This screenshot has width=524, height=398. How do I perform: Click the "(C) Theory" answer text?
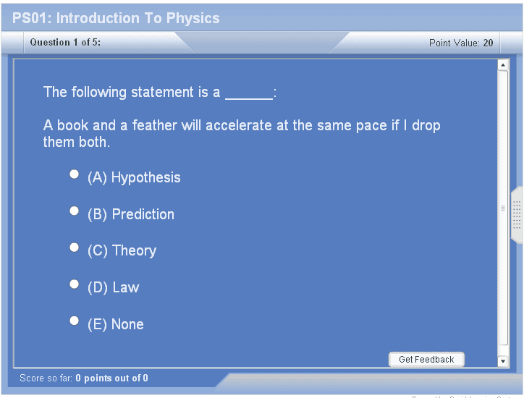[x=122, y=251]
